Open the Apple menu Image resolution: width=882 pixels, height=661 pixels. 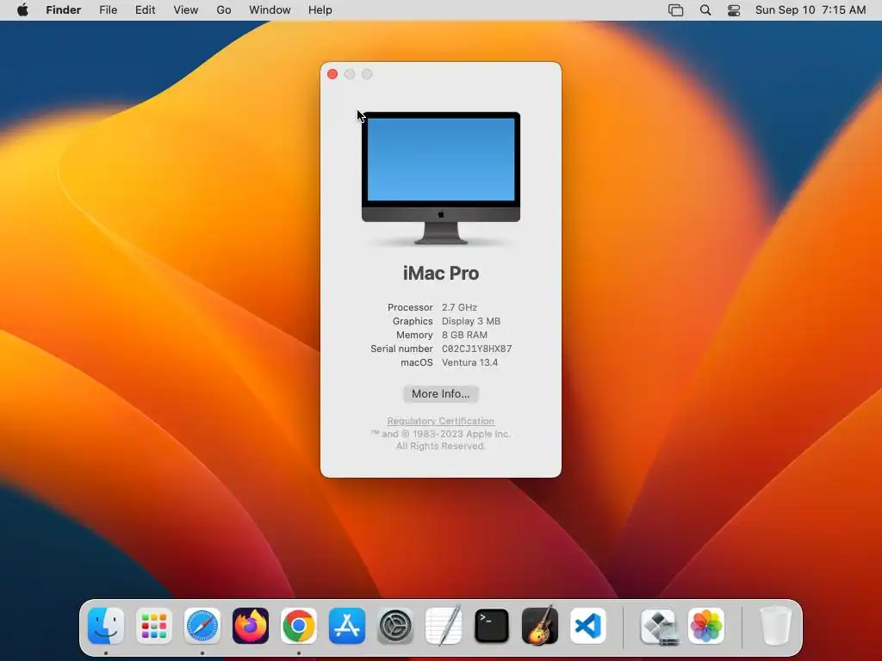point(22,10)
